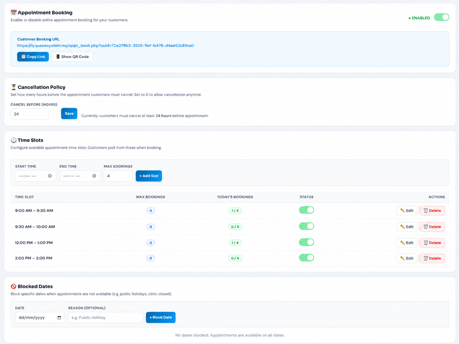Click the End Time input field
459x344 pixels.
(80, 176)
